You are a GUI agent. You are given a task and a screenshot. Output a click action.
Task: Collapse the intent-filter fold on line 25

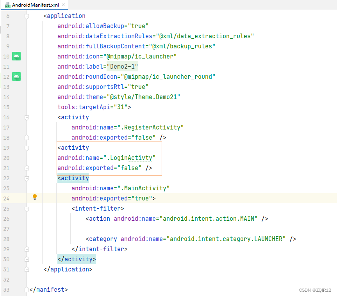pyautogui.click(x=27, y=209)
